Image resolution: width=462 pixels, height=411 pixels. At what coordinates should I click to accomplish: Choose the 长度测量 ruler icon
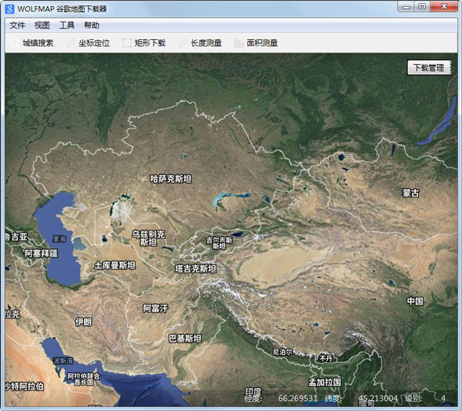coord(182,43)
